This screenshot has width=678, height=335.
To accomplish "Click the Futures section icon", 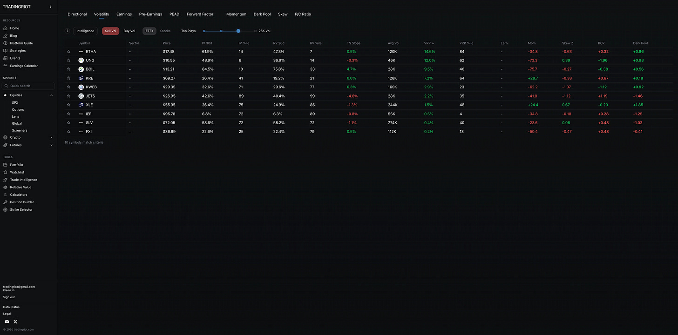I will click(6, 145).
